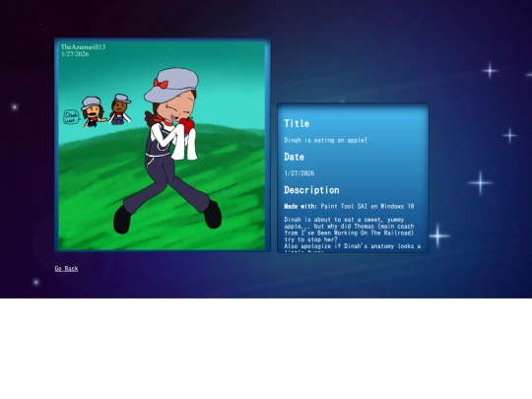Click the Description heading
The width and height of the screenshot is (532, 399).
coord(311,190)
